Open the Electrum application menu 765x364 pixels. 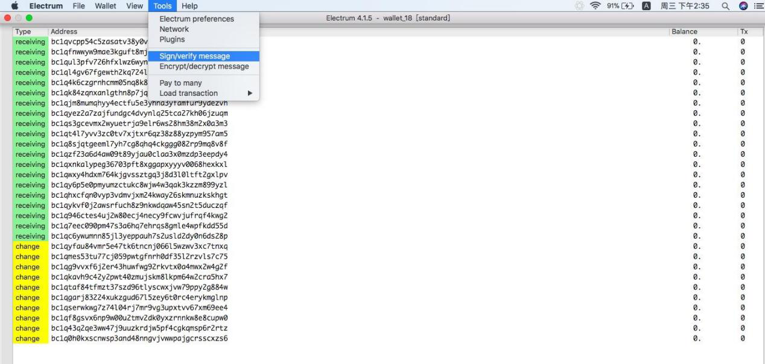tap(47, 6)
